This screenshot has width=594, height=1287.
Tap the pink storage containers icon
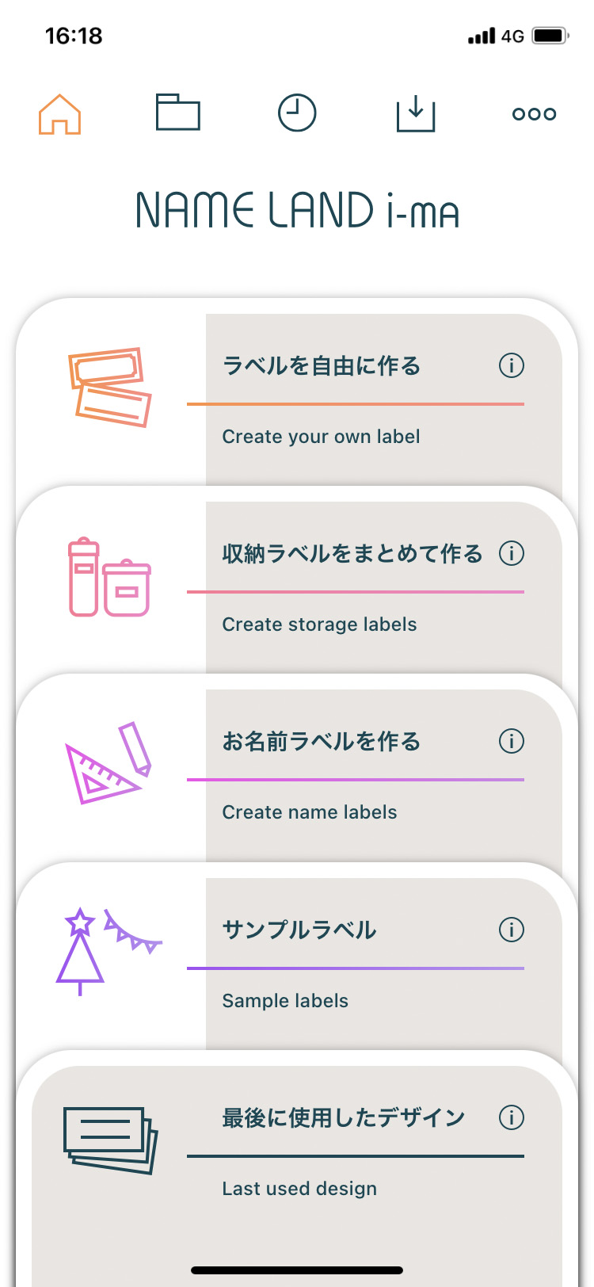click(109, 577)
